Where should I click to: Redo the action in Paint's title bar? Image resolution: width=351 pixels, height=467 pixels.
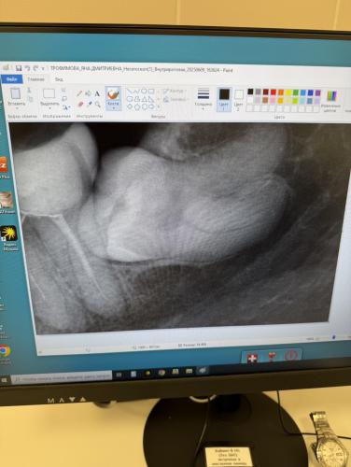click(x=35, y=68)
